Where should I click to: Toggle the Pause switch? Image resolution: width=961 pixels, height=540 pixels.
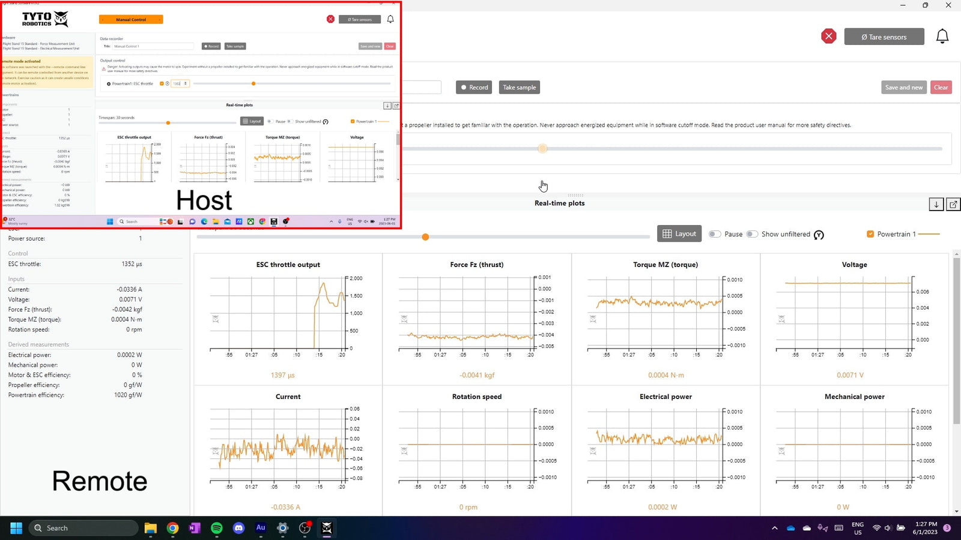(x=715, y=234)
